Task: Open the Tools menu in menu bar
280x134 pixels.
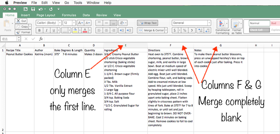Action: (78, 3)
